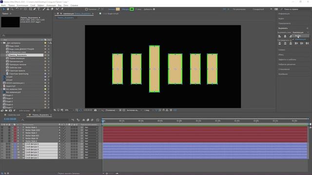The height and width of the screenshot is (175, 312).
Task: Hide layer Слой-фигура 2 via eye toggle
Action: pyautogui.click(x=2, y=155)
